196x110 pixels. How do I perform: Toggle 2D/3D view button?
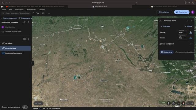point(178,103)
